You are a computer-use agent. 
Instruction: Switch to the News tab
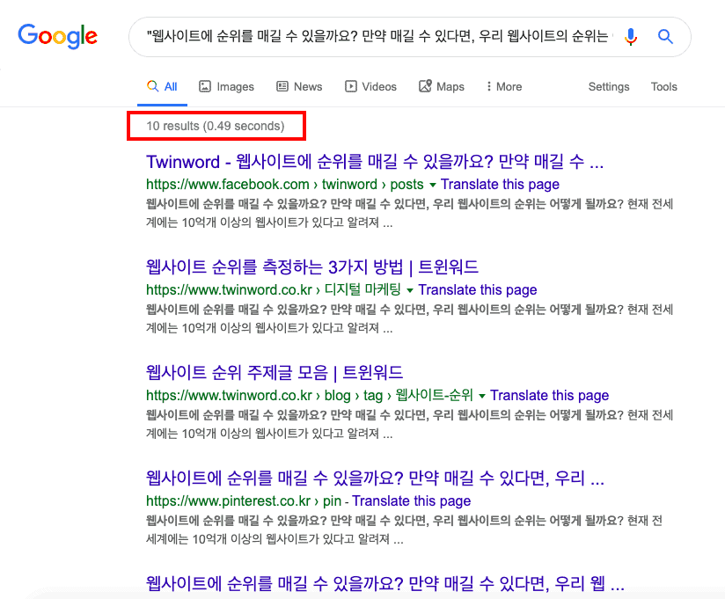pos(299,87)
